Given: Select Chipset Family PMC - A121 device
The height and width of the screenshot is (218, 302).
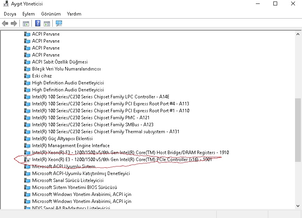Looking at the screenshot, I should (x=91, y=118).
